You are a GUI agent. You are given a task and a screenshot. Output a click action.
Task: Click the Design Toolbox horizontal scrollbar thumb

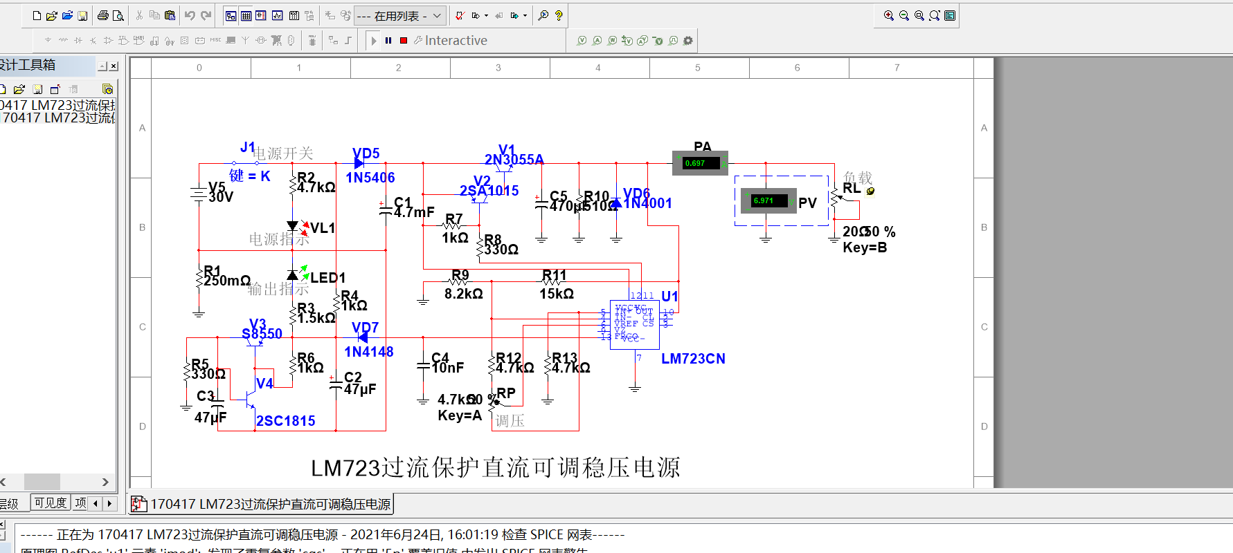42,482
